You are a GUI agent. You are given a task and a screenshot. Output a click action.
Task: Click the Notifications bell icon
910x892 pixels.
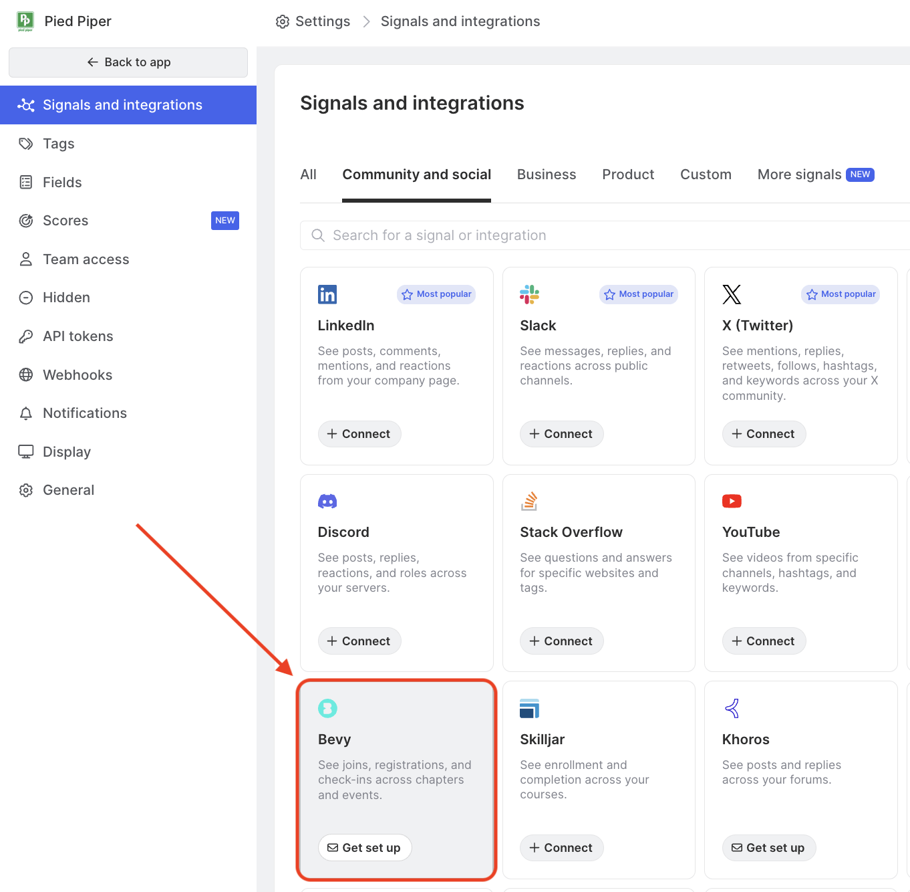(x=26, y=413)
